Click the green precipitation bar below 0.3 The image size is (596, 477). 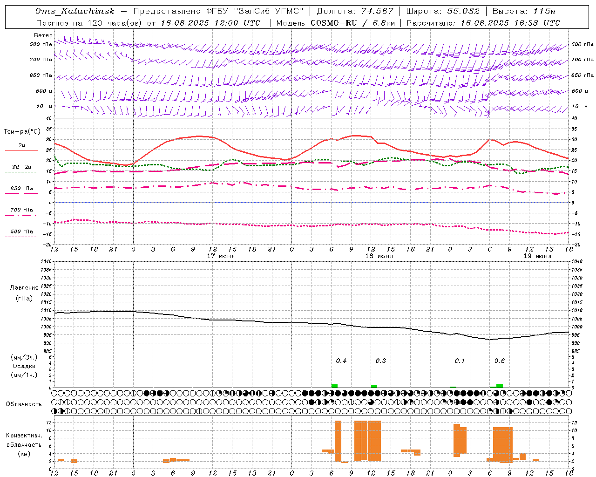click(374, 386)
